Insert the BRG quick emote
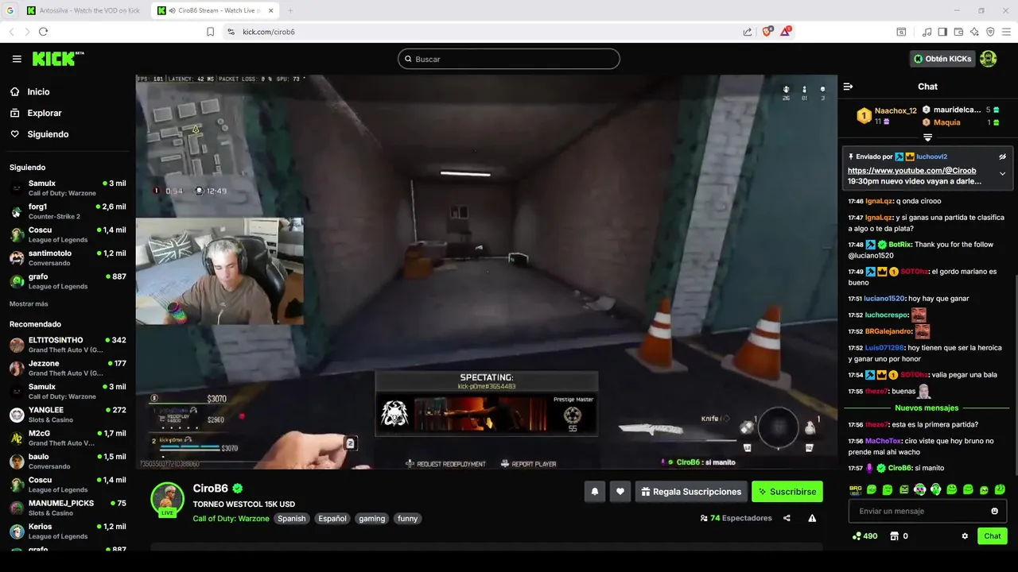Viewport: 1018px width, 572px height. coord(856,489)
